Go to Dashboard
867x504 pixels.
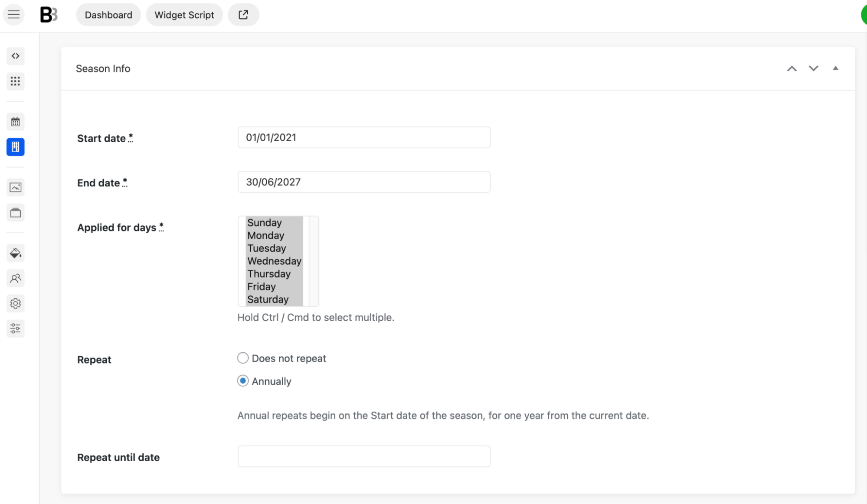108,15
